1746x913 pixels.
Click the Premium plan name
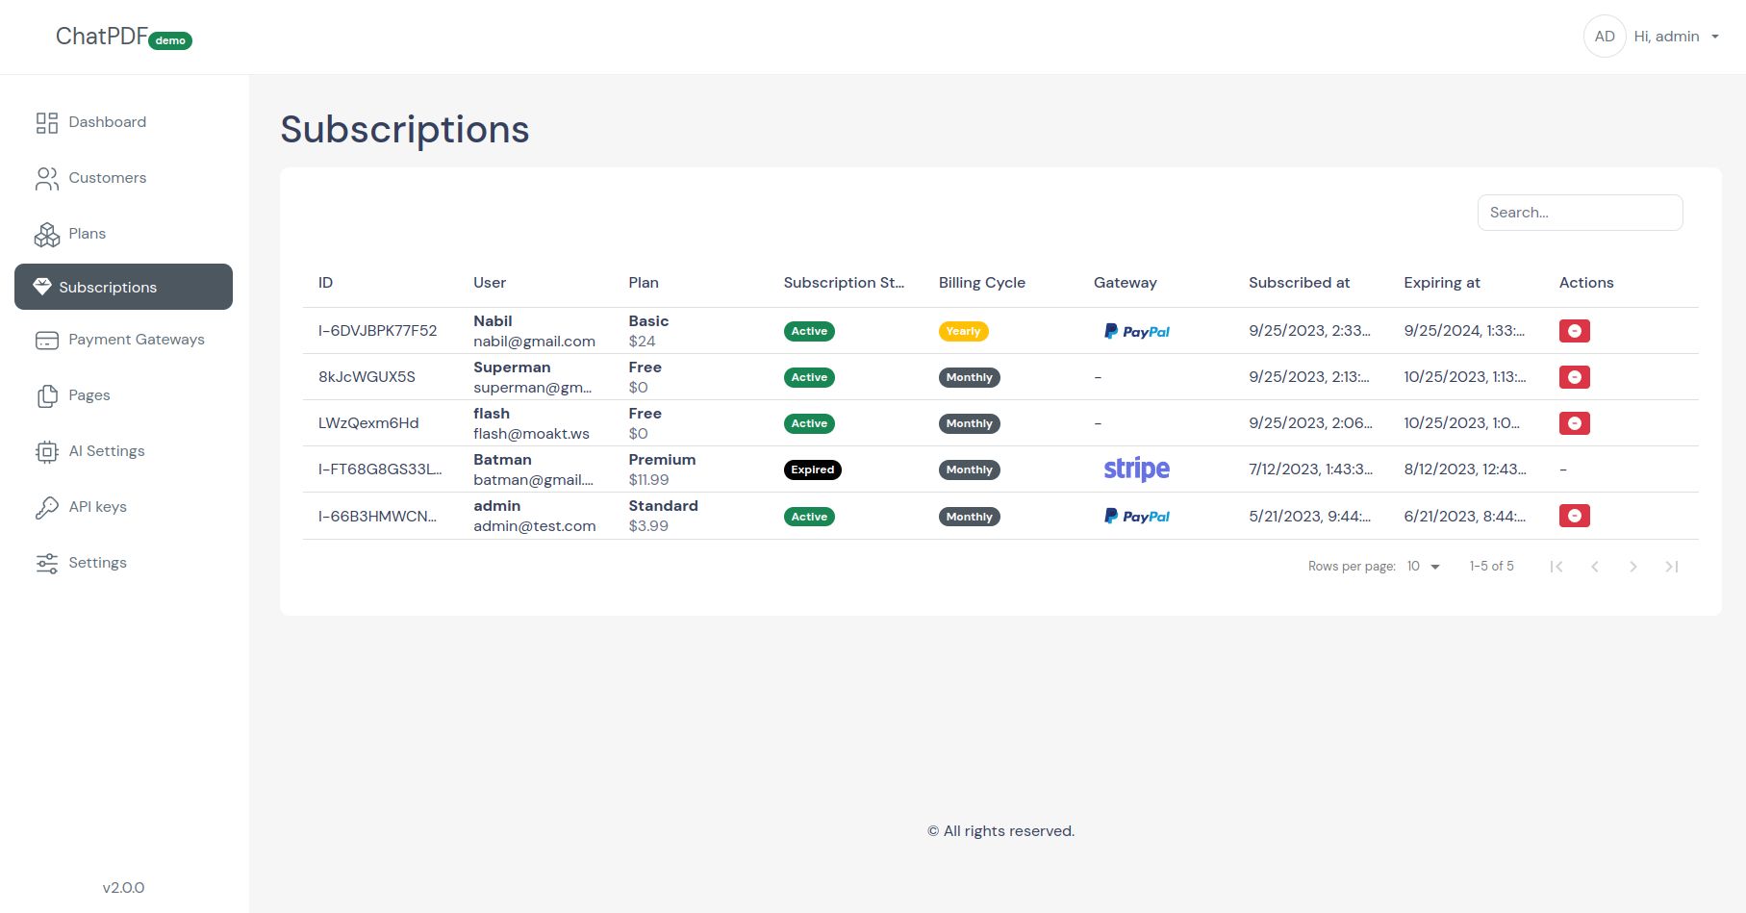coord(662,460)
